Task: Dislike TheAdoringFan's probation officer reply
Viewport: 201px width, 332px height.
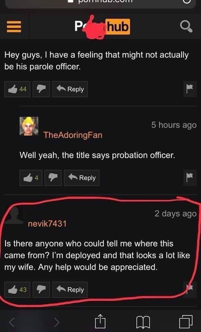Action: pos(53,178)
